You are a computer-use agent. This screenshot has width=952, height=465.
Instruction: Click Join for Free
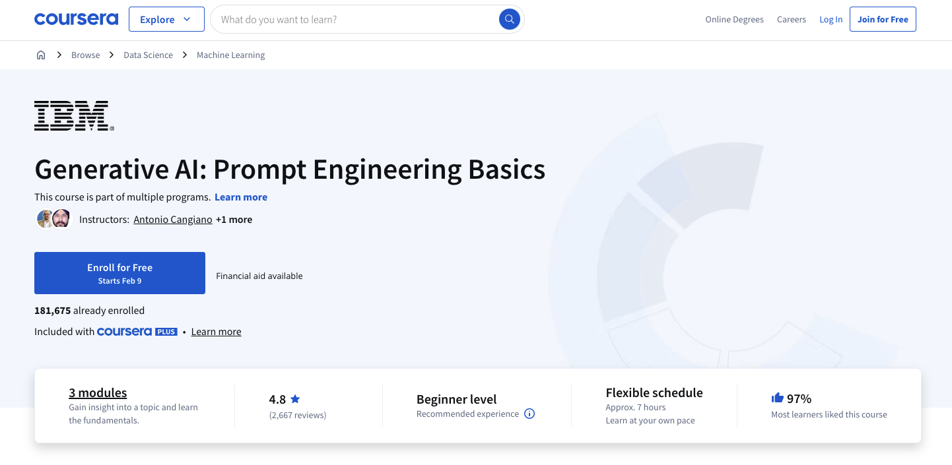point(883,19)
